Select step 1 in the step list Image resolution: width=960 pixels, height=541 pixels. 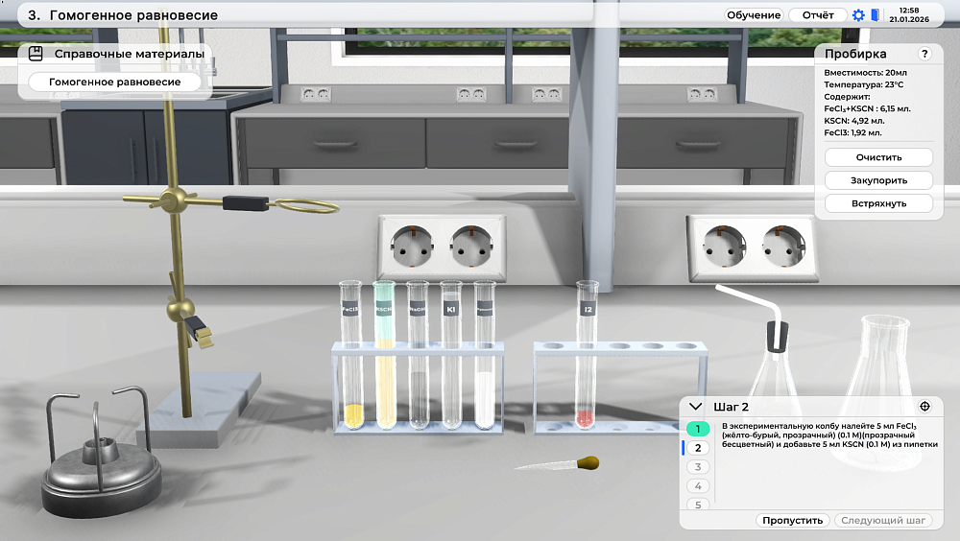pos(697,429)
